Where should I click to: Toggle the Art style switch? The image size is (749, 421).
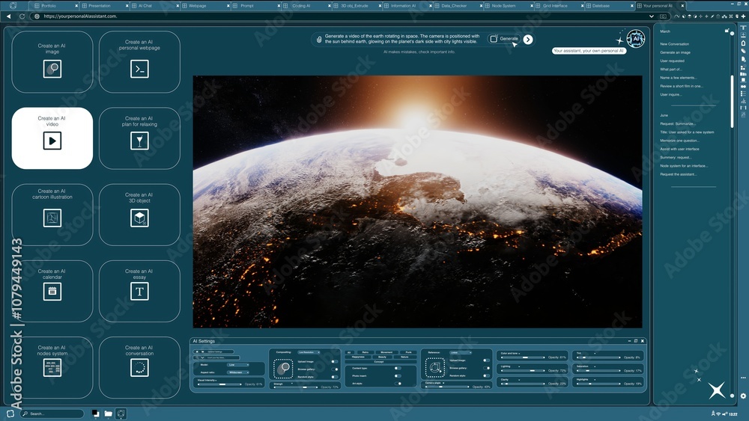point(398,384)
